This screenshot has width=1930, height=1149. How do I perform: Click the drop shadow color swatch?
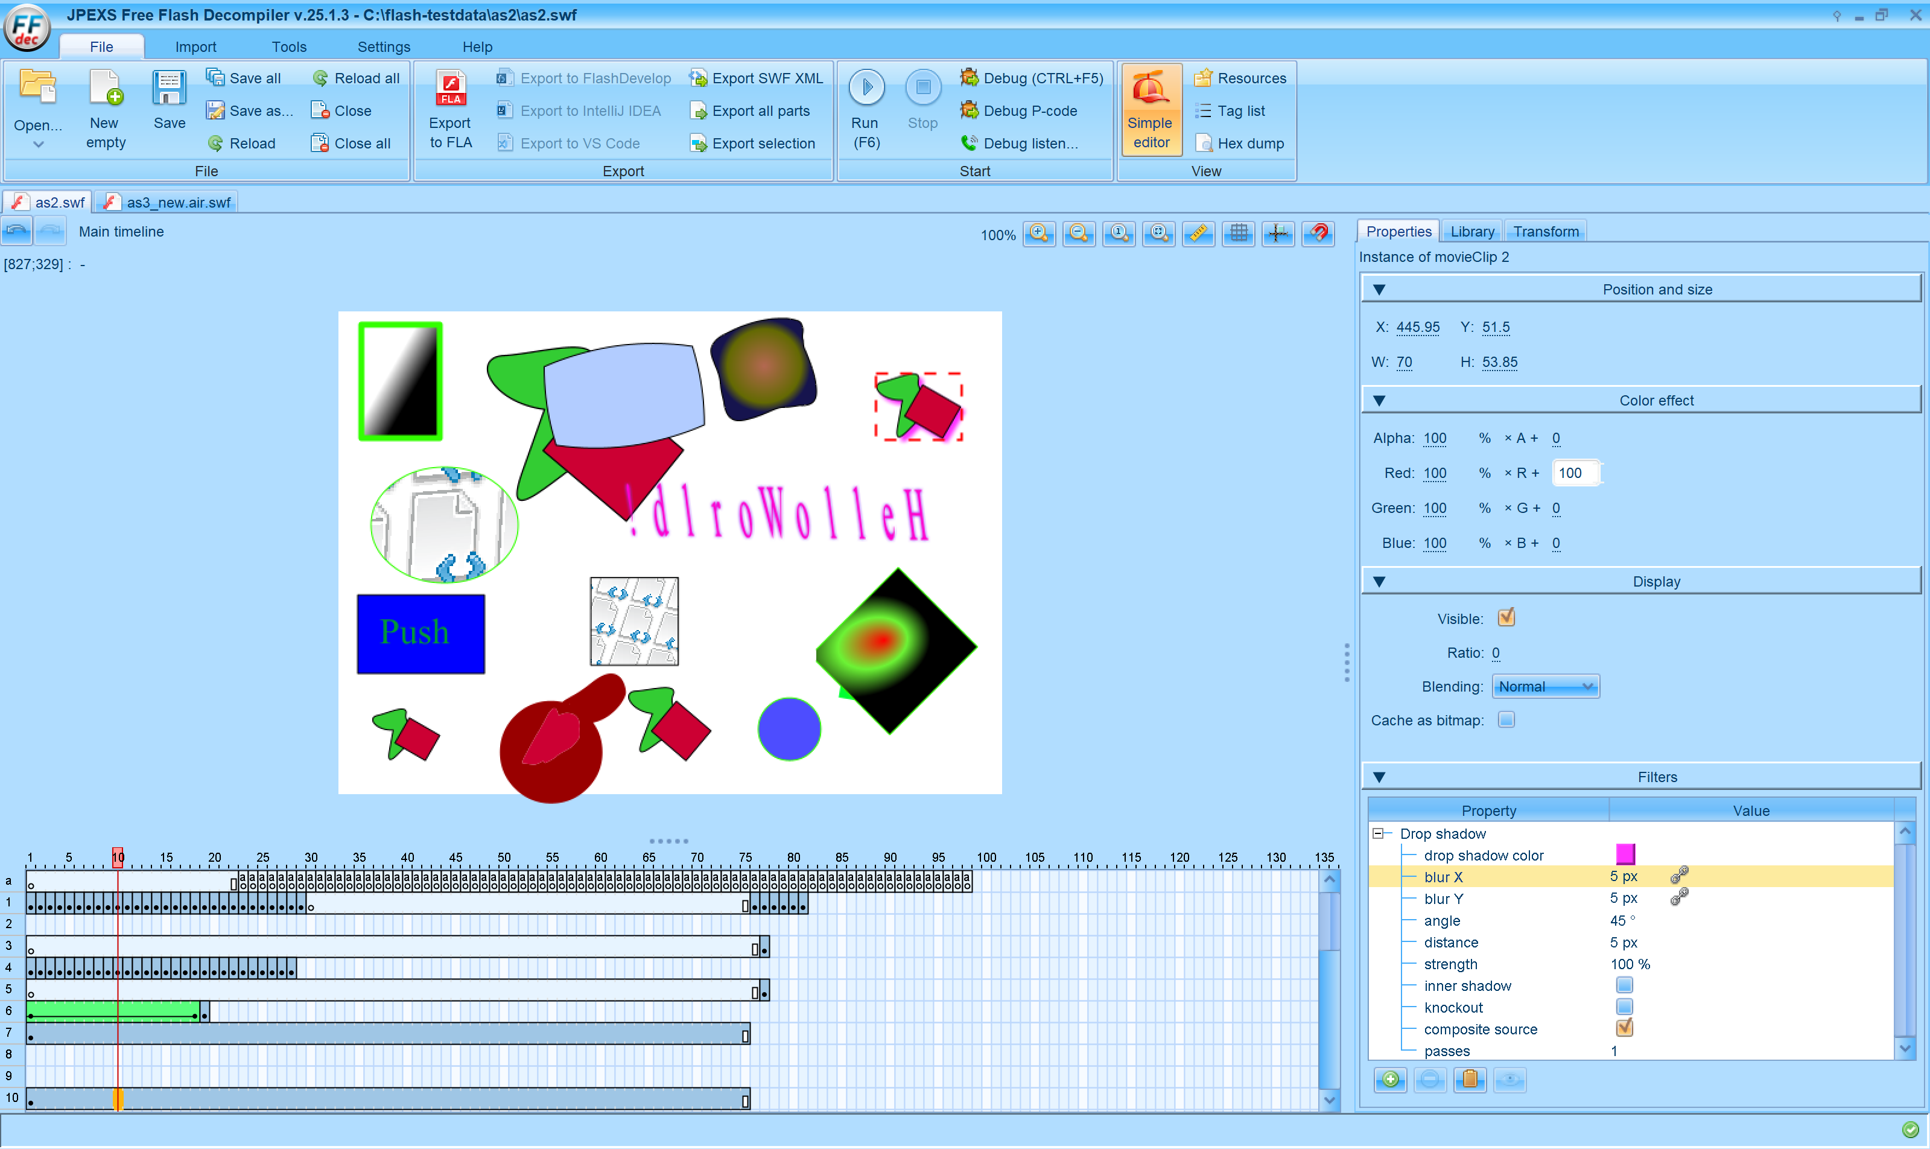[1625, 854]
